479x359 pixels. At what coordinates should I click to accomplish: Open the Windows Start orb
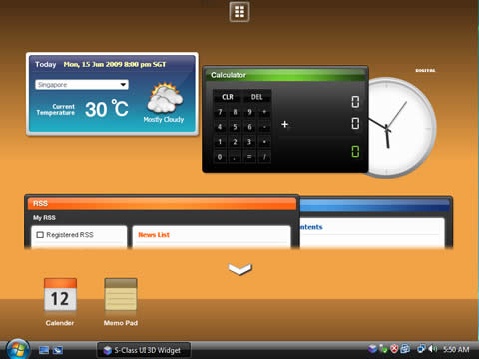point(17,349)
